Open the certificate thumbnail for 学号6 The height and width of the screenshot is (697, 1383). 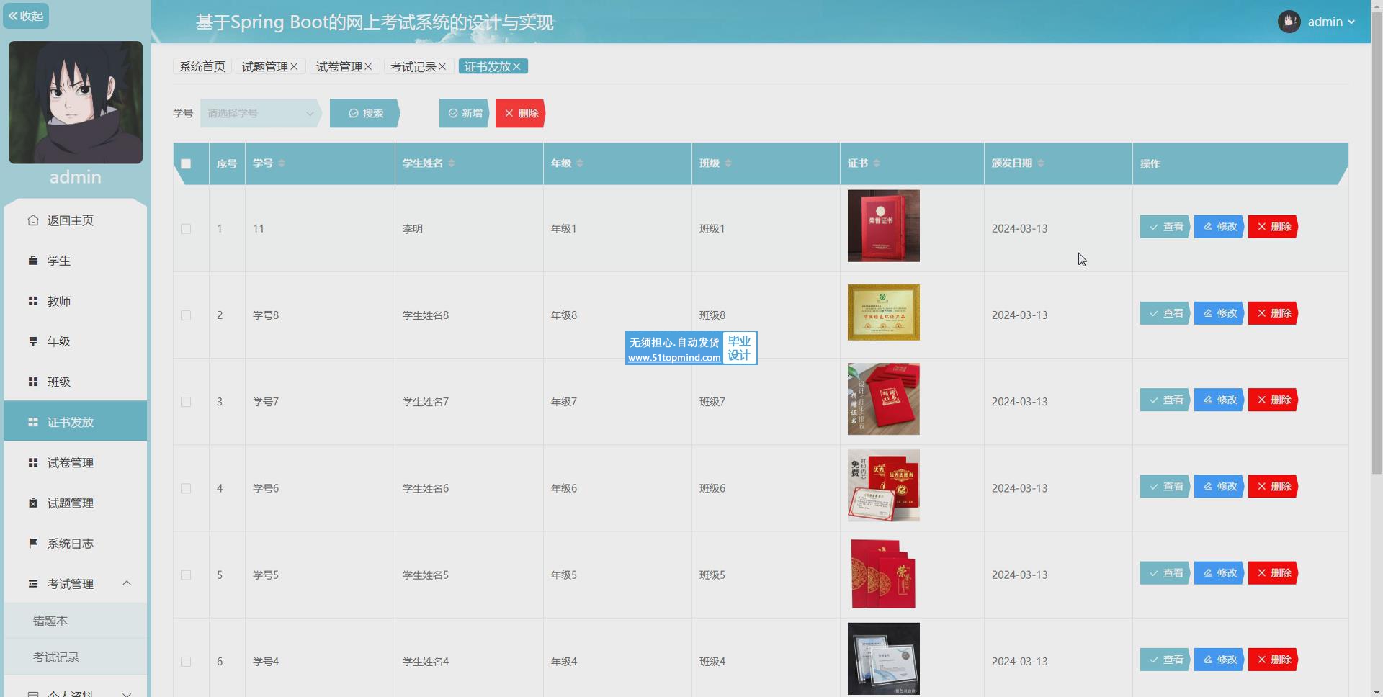pyautogui.click(x=883, y=485)
